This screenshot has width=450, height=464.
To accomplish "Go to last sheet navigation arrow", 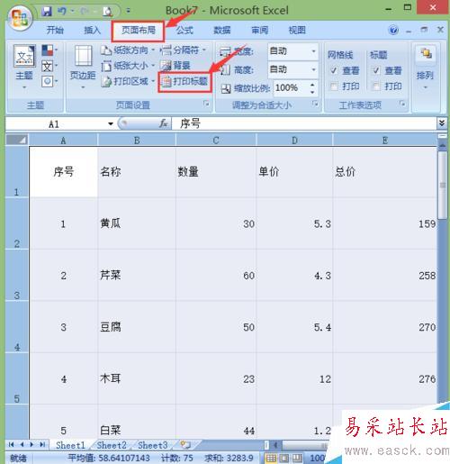I will (x=42, y=444).
